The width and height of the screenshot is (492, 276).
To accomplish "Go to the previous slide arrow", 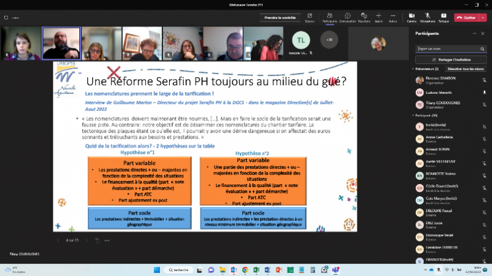I will click(58, 240).
